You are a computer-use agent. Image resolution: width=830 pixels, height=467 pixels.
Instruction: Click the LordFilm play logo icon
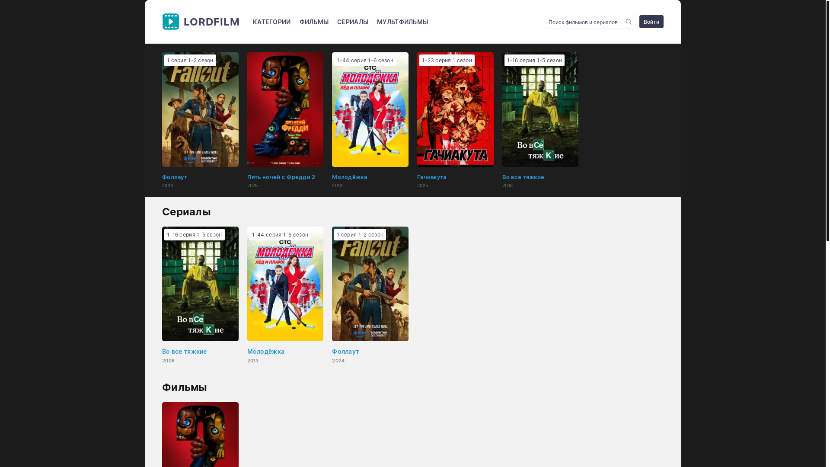(171, 22)
